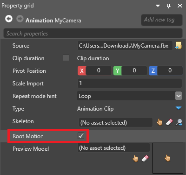The width and height of the screenshot is (186, 175).
Task: Select the Source property label
Action: [x=21, y=46]
